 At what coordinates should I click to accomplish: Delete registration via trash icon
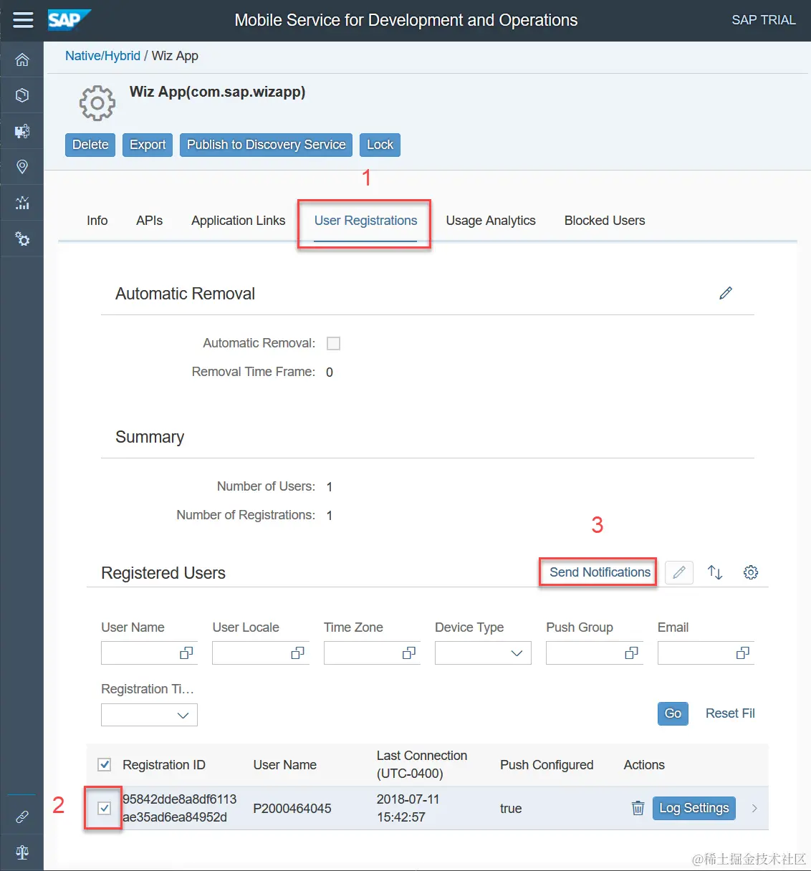[638, 808]
